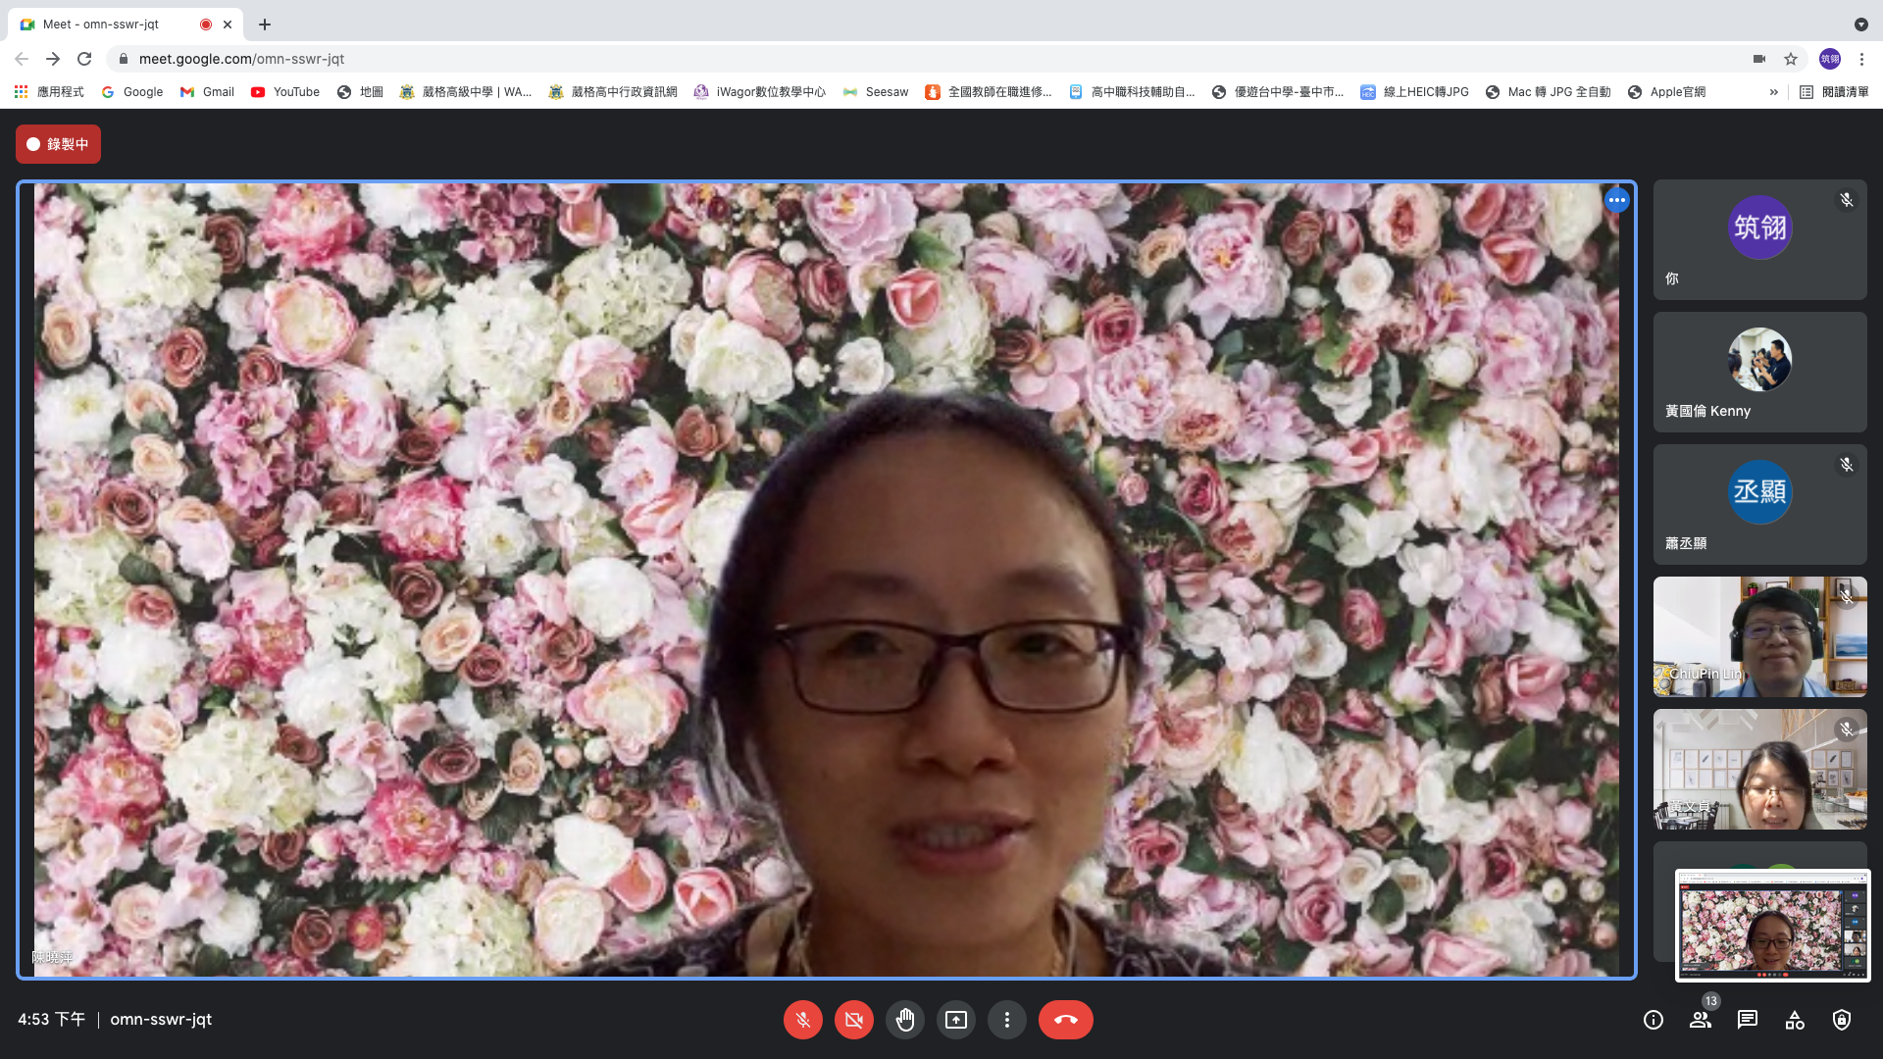The image size is (1883, 1059).
Task: Click the meeting details info icon
Action: pos(1654,1020)
